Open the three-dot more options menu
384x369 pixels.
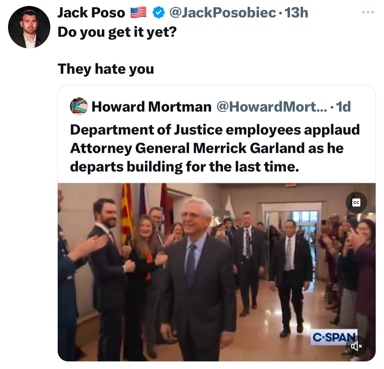[x=368, y=13]
